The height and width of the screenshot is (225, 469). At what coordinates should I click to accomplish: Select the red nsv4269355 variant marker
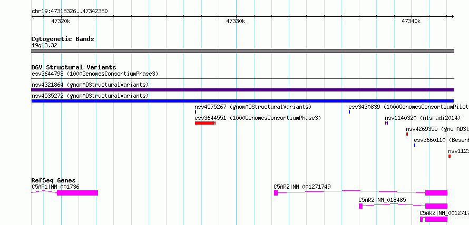pos(407,134)
